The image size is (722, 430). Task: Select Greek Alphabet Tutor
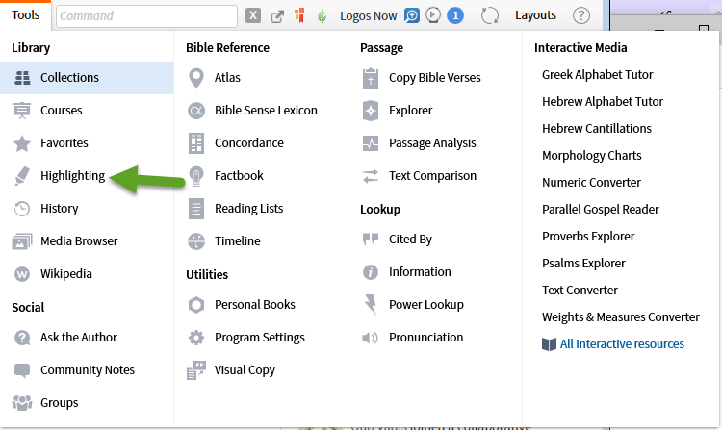(597, 74)
